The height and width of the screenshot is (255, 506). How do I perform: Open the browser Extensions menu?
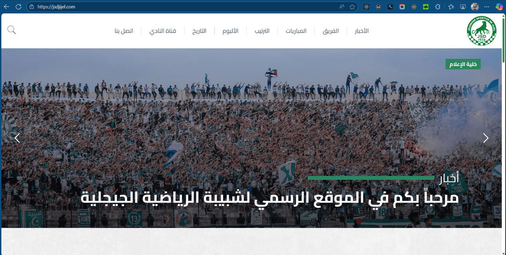tap(438, 7)
